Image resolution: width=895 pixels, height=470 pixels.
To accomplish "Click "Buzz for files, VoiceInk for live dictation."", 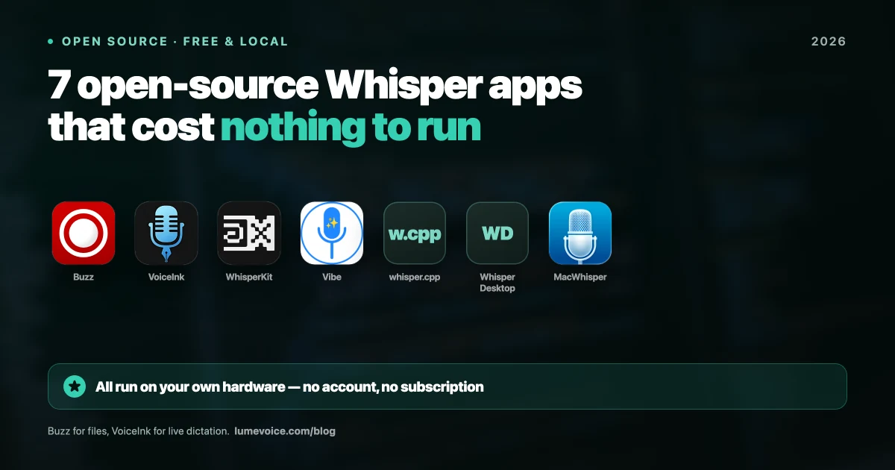I will tap(138, 431).
